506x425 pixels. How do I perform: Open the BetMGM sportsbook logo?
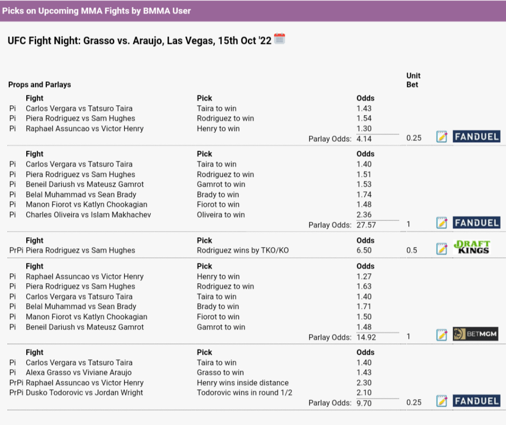475,335
